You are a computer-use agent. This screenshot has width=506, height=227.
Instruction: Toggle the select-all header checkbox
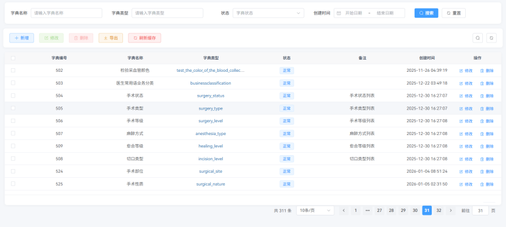[13, 58]
